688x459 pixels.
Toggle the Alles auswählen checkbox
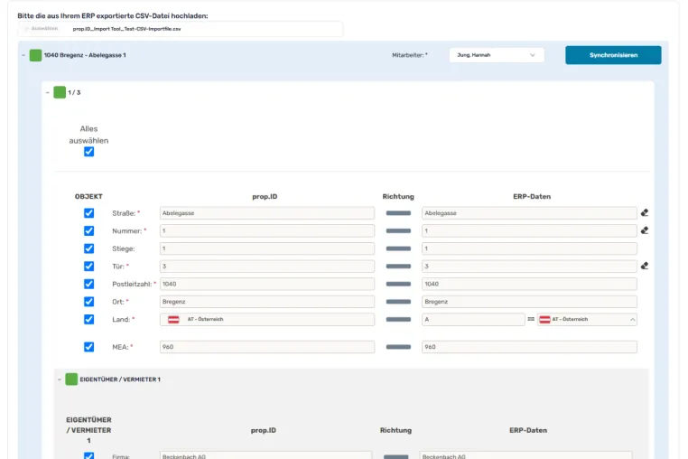(x=89, y=152)
